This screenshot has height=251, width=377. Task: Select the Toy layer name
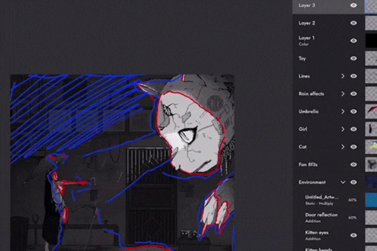click(302, 59)
